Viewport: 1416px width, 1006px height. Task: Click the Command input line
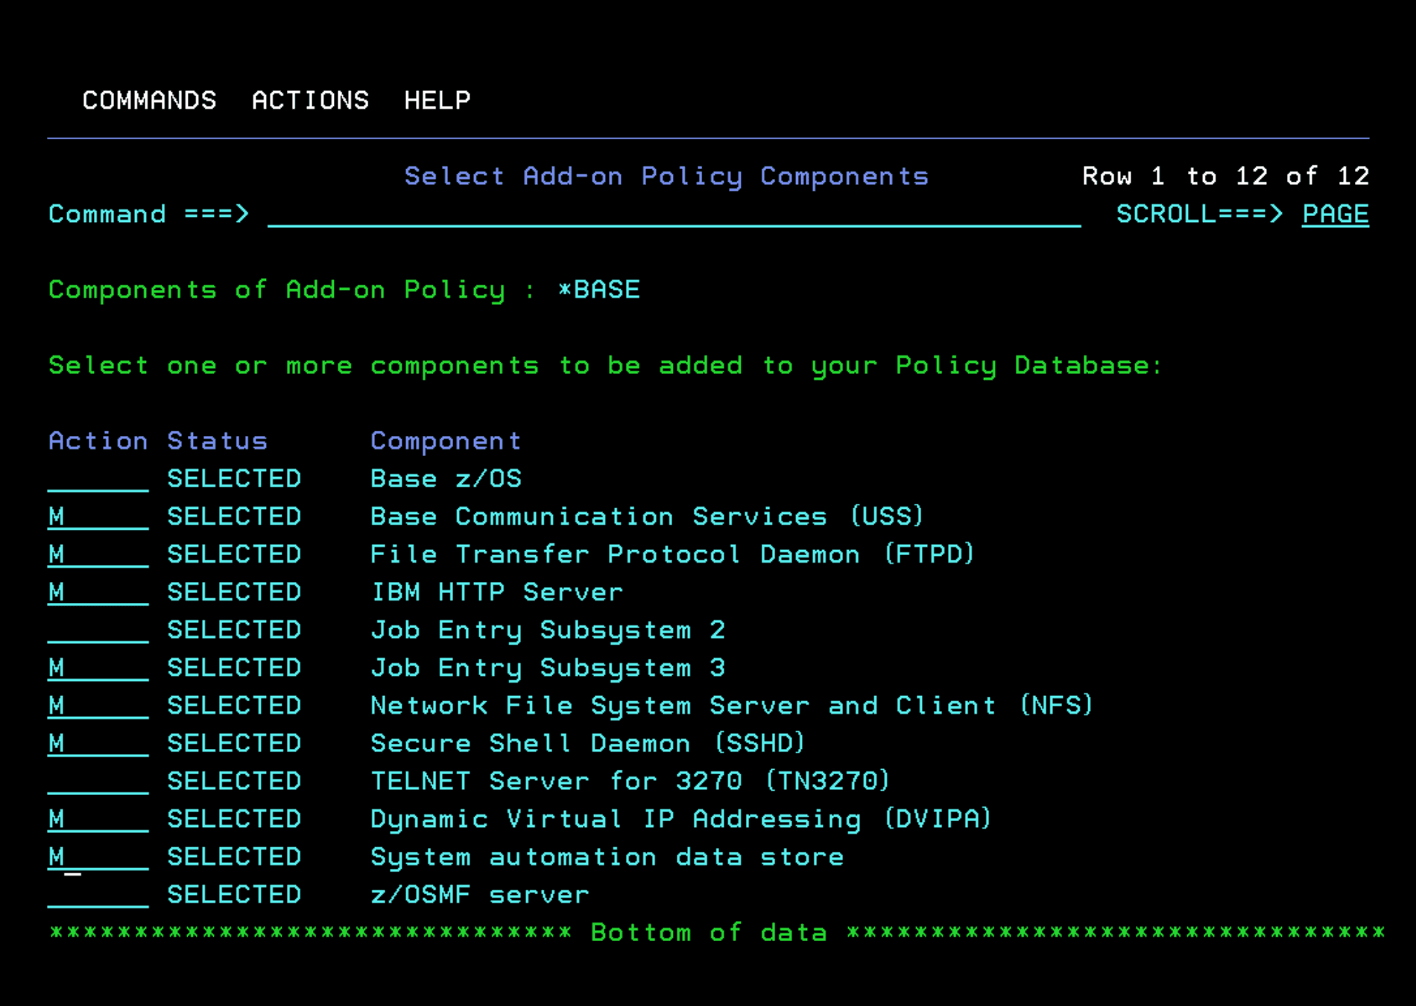(x=674, y=215)
